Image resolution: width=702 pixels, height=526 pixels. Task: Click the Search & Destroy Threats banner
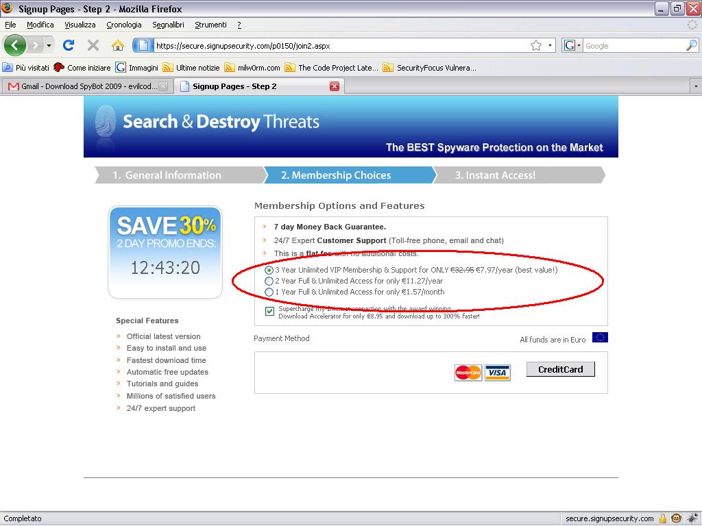pos(351,127)
